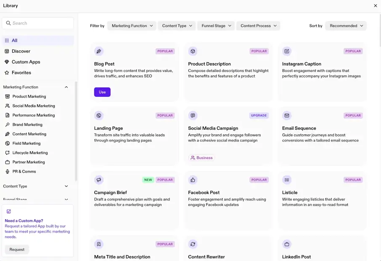381x261 pixels.
Task: Open the Content Rewriter card title
Action: pos(206,257)
